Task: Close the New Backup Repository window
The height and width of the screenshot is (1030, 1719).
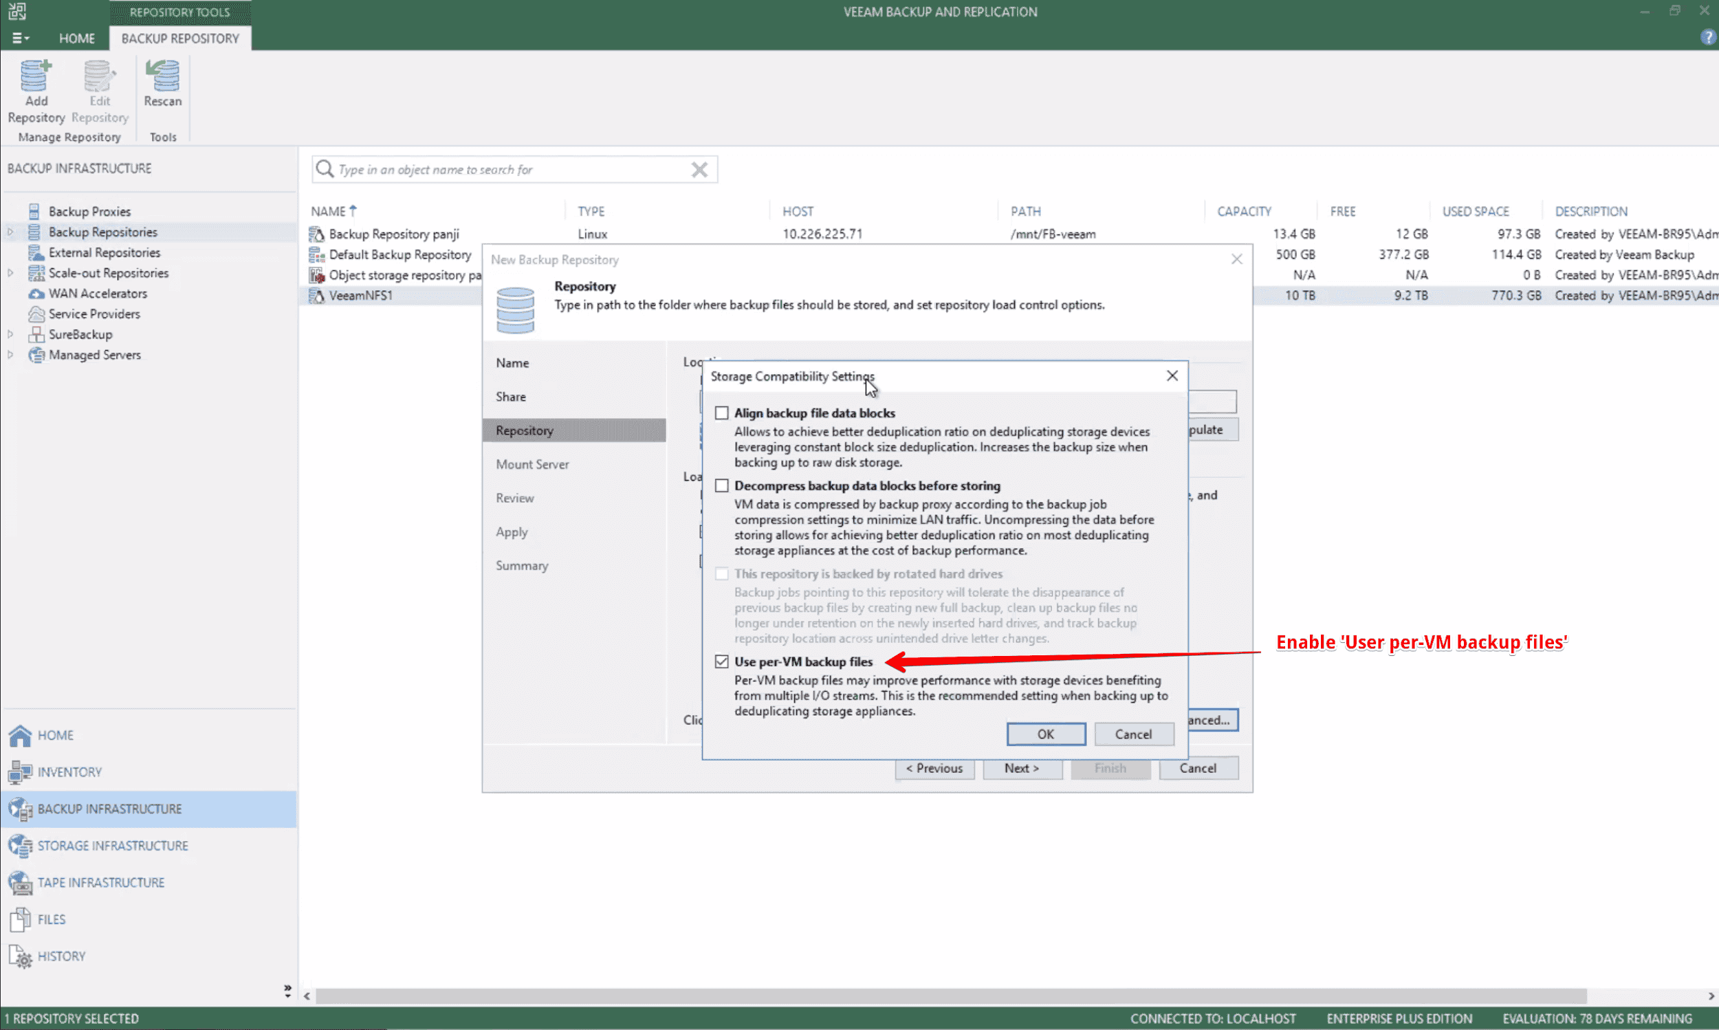Action: click(1236, 259)
